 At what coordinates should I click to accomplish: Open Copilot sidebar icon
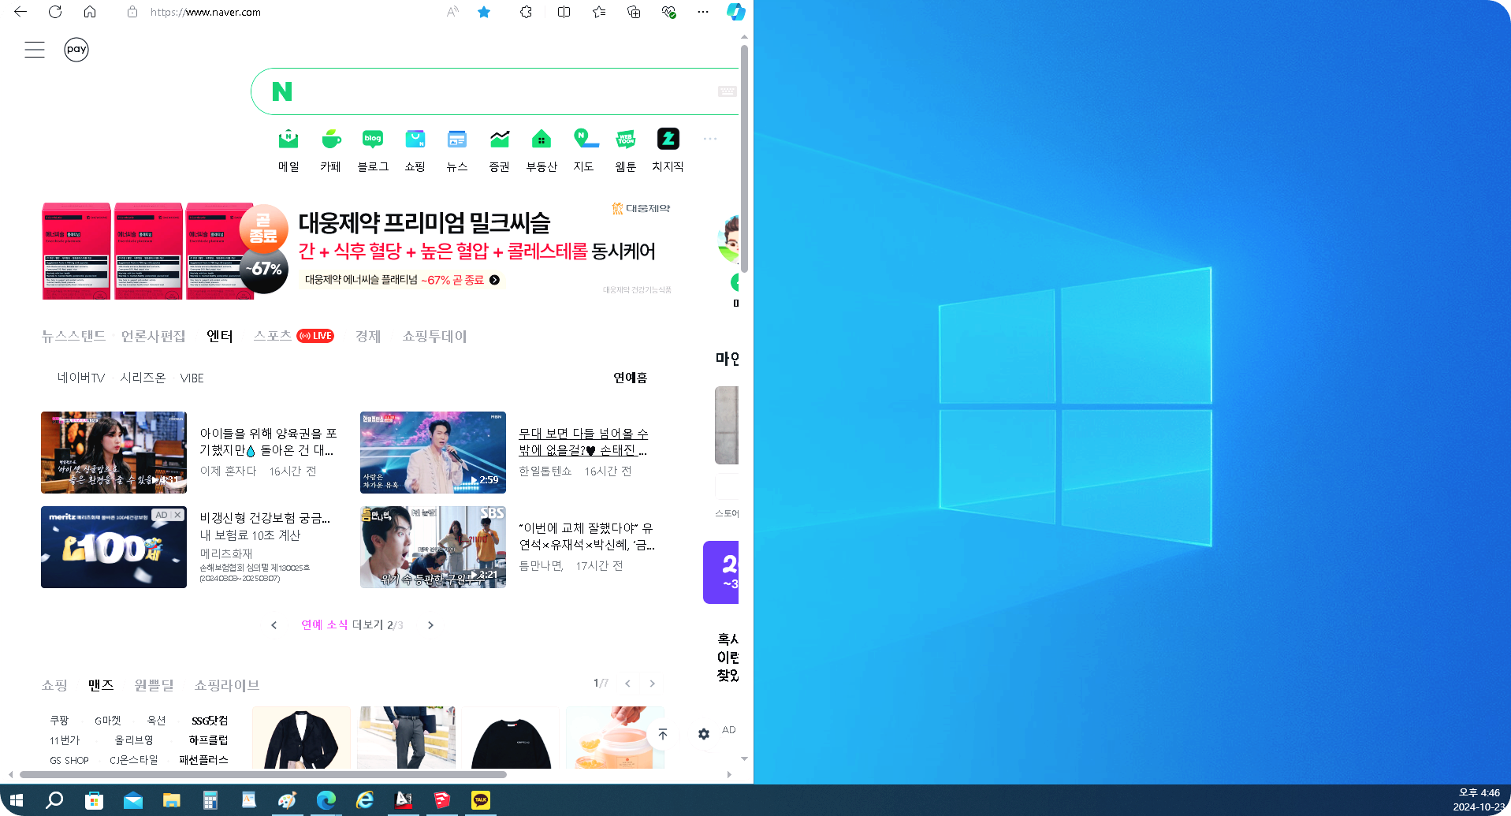tap(736, 12)
